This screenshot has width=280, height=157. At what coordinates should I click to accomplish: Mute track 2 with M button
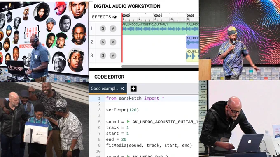pyautogui.click(x=113, y=42)
